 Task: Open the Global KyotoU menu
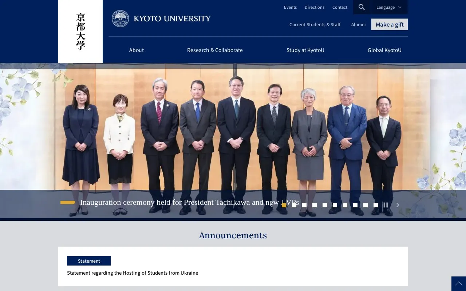point(384,50)
